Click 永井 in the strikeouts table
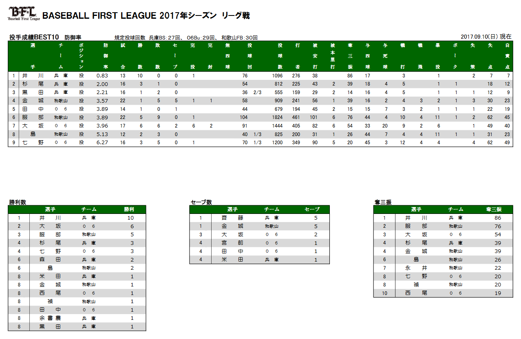This screenshot has height=339, width=521. pos(416,268)
